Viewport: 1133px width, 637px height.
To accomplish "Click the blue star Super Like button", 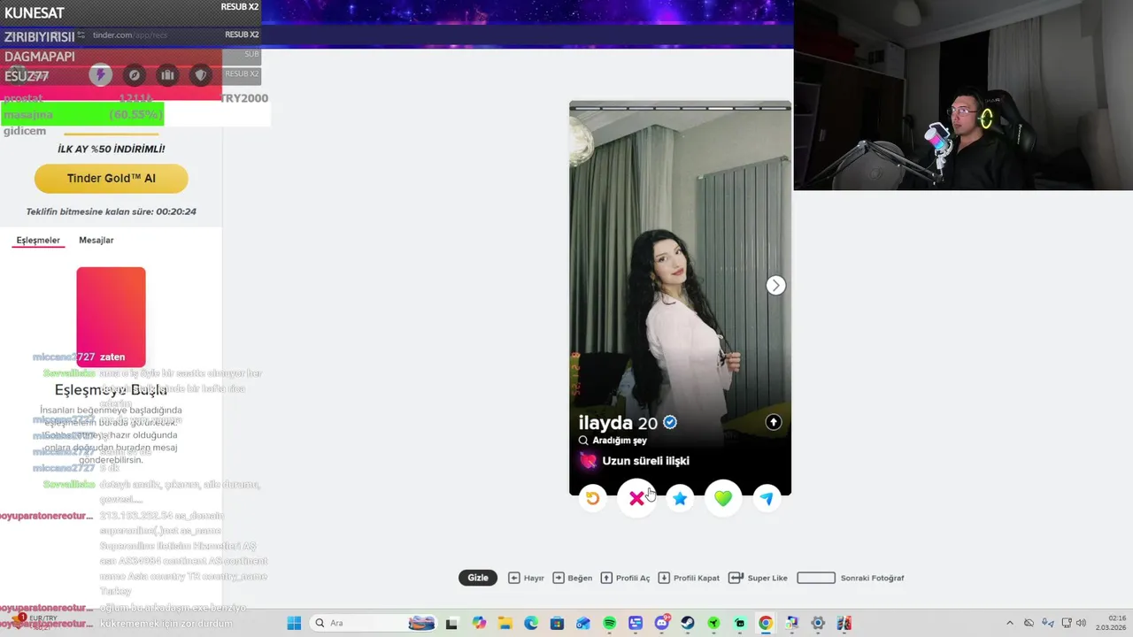I will [680, 498].
